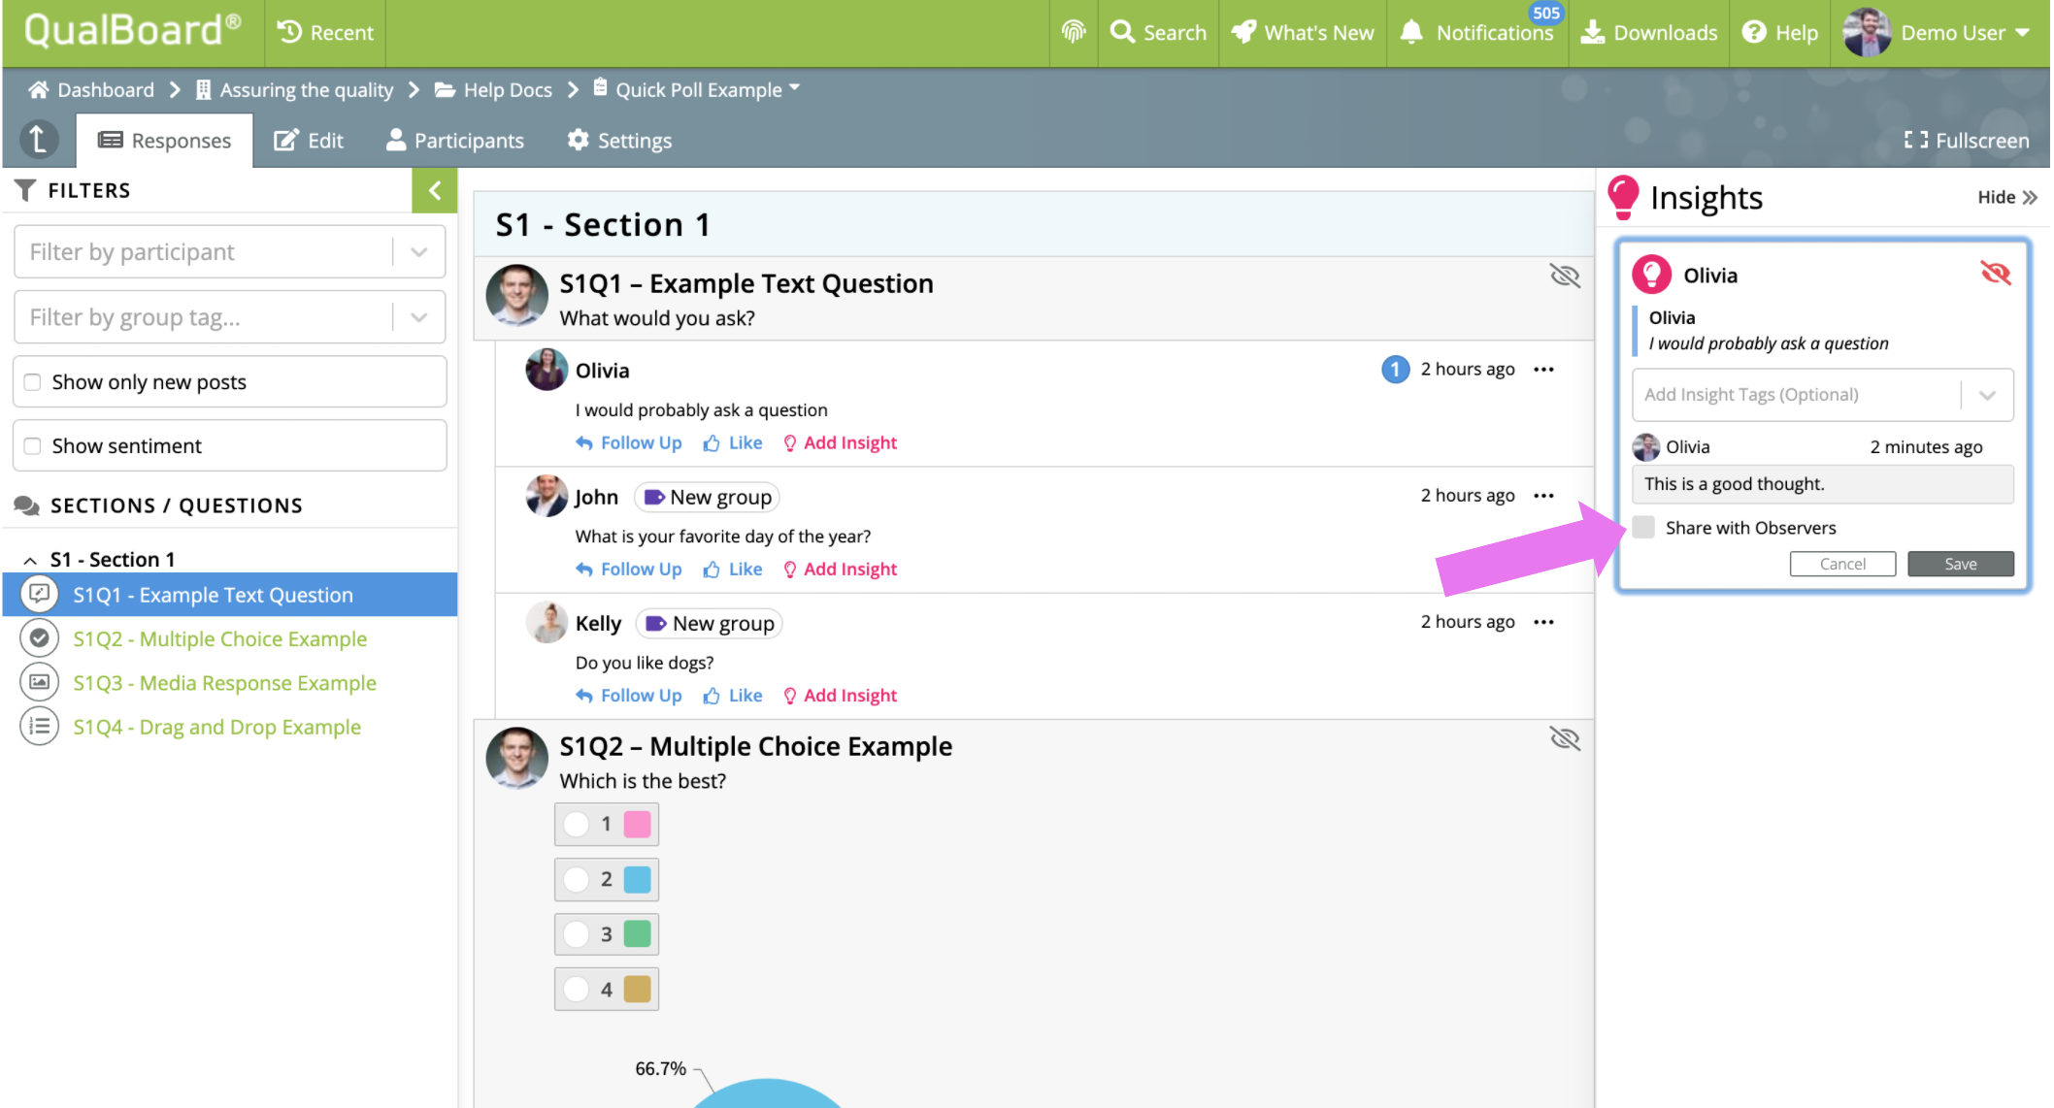Expand Add Insight Tags dropdown
This screenshot has width=2054, height=1108.
[x=1986, y=395]
